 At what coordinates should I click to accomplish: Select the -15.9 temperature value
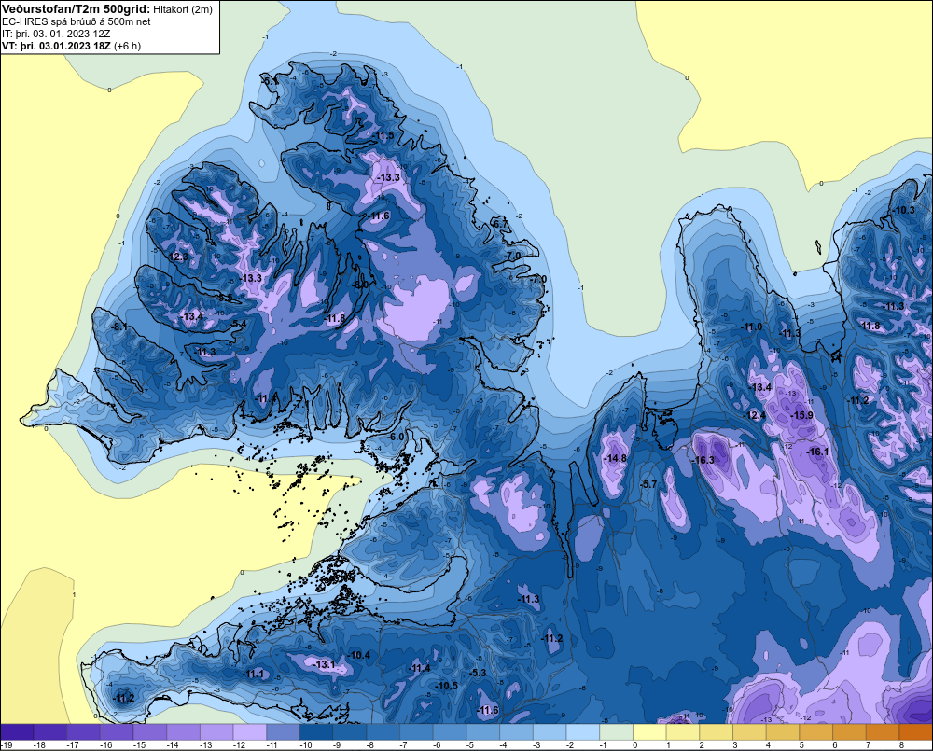pos(802,415)
